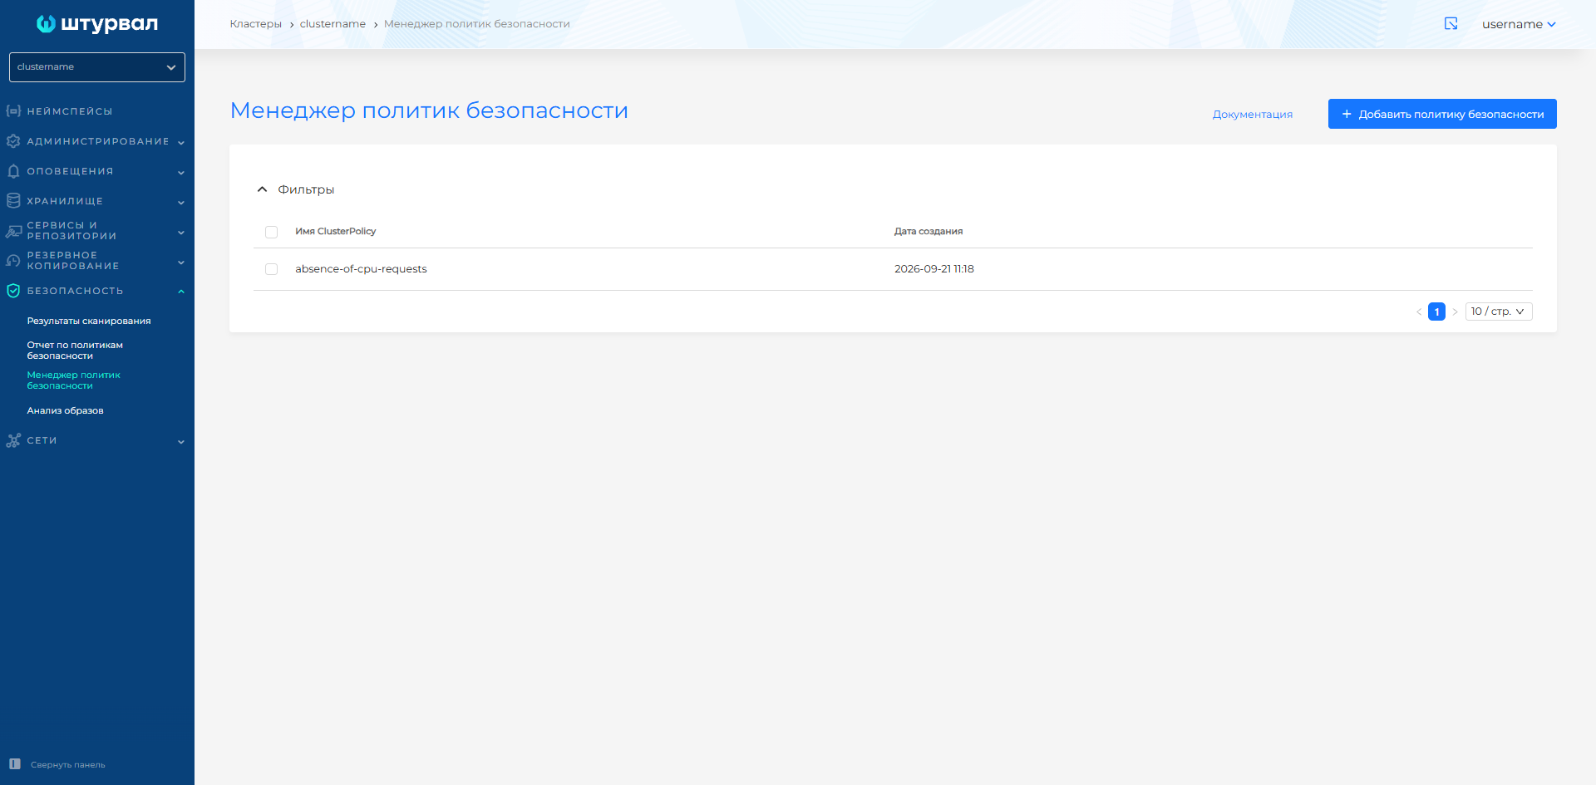The width and height of the screenshot is (1596, 785).
Task: Check the absence-of-cpu-requests row checkbox
Action: (x=271, y=269)
